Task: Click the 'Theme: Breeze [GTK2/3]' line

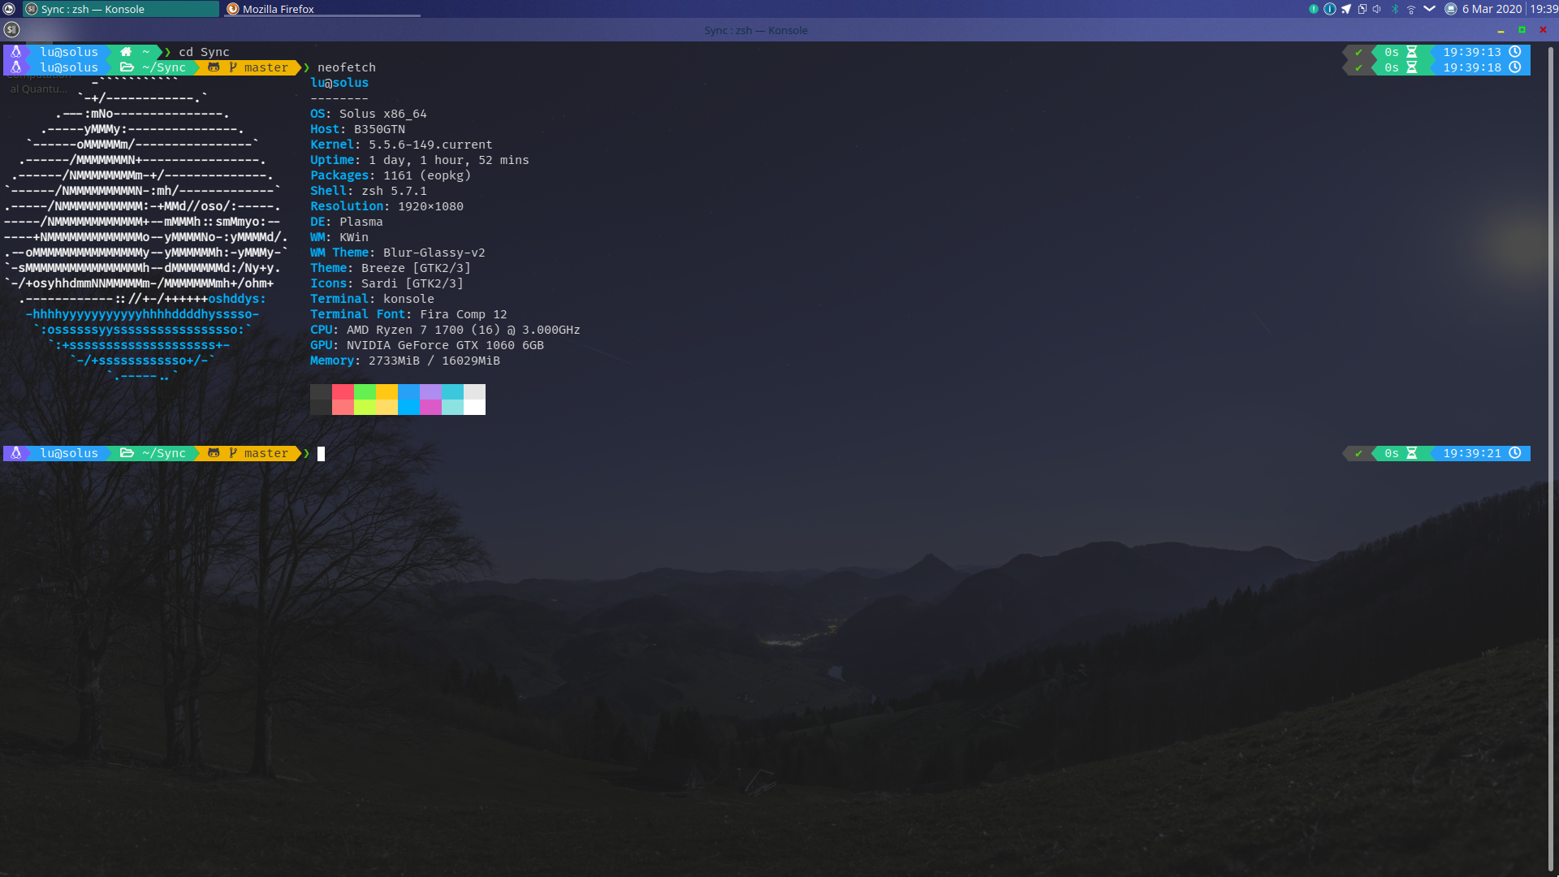Action: (391, 268)
